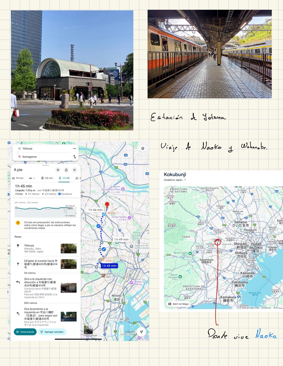The image size is (283, 366).
Task: Click Abrir en Maps button
Action: [179, 304]
